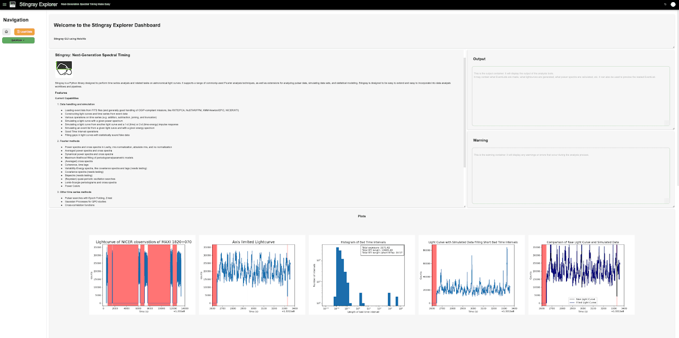Open the Histogram of Bad Time Intervals plot
Viewport: 679px width, 338px height.
click(x=362, y=275)
